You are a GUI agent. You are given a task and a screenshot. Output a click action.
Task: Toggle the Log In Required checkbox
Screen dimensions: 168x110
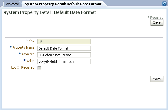tap(39, 68)
